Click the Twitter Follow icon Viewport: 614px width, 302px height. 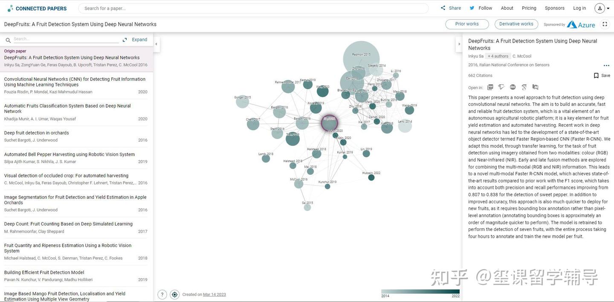tap(472, 8)
